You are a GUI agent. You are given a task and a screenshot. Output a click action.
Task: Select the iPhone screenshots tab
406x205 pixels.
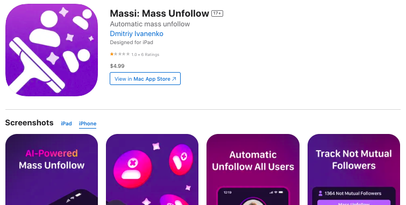(x=88, y=124)
